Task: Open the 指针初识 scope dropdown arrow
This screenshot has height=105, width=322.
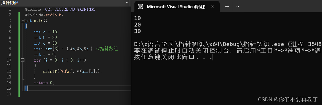Action: pos(127,3)
